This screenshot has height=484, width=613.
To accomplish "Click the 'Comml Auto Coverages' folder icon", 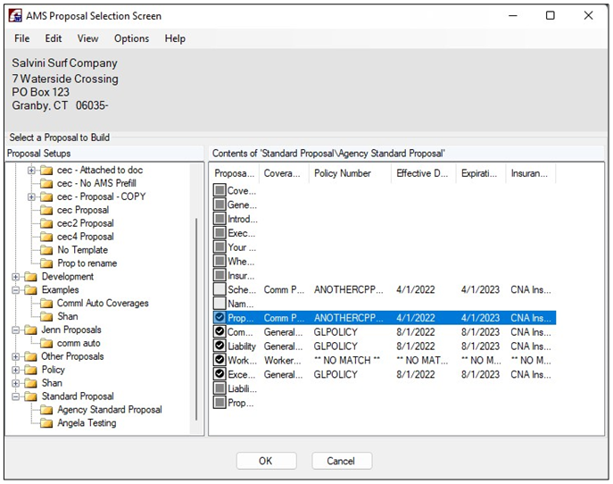I will (46, 304).
